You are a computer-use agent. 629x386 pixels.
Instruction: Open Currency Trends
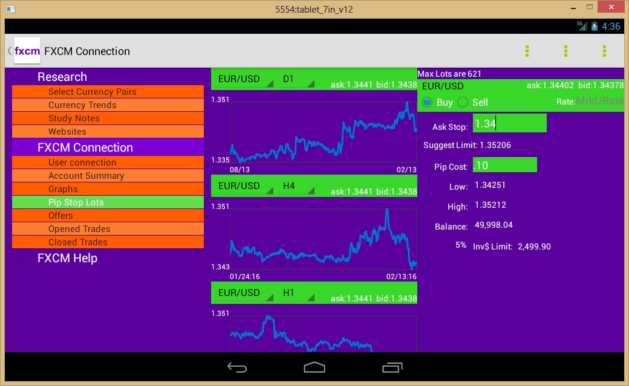pyautogui.click(x=108, y=105)
